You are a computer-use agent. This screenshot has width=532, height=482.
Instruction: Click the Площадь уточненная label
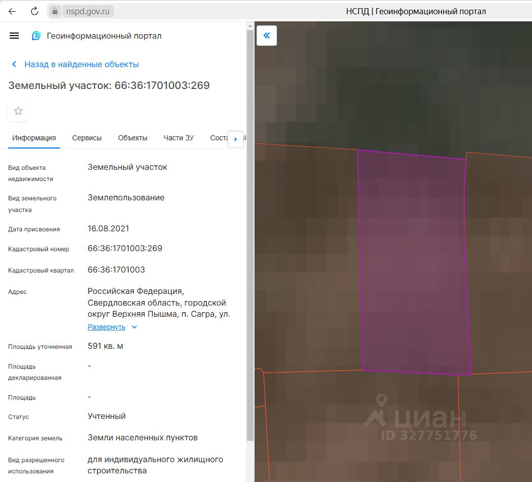[x=40, y=347]
